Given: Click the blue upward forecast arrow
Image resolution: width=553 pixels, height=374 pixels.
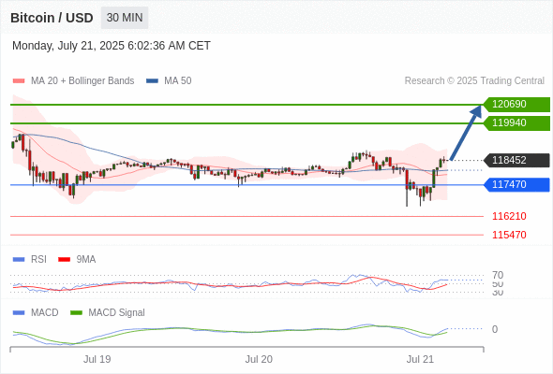Looking at the screenshot, I should [x=466, y=132].
